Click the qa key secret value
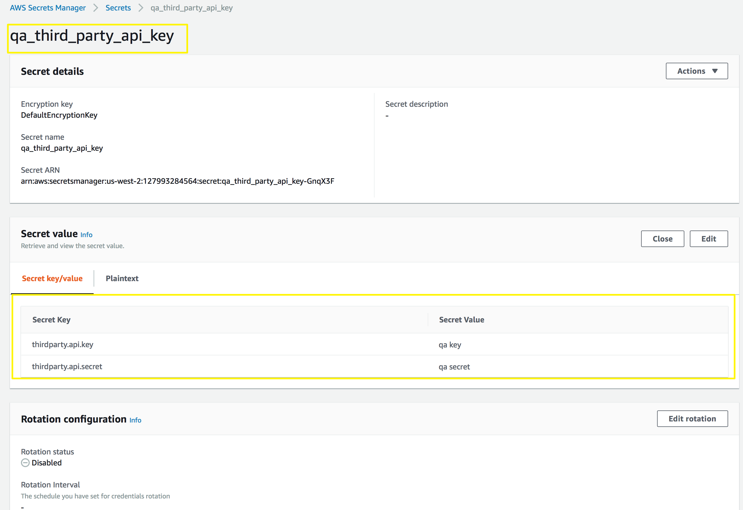Viewport: 743px width, 510px height. pyautogui.click(x=450, y=344)
